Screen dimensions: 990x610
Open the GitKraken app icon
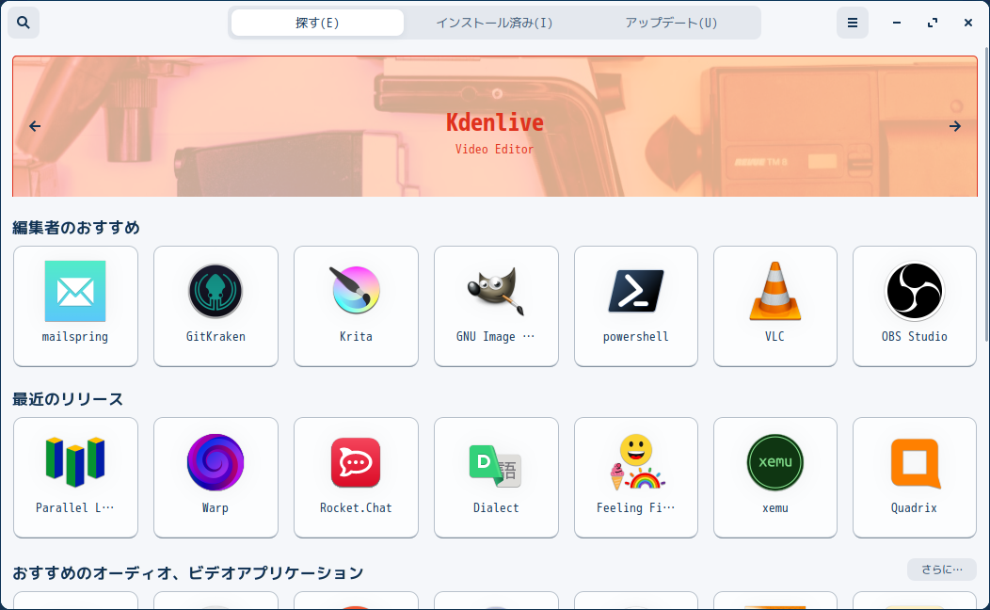[216, 291]
